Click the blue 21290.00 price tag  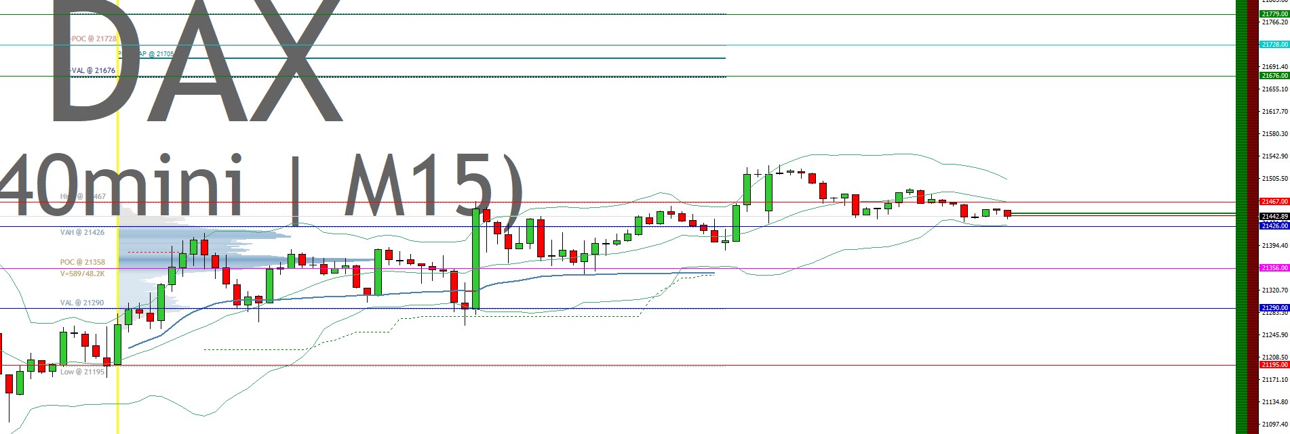coord(1274,307)
